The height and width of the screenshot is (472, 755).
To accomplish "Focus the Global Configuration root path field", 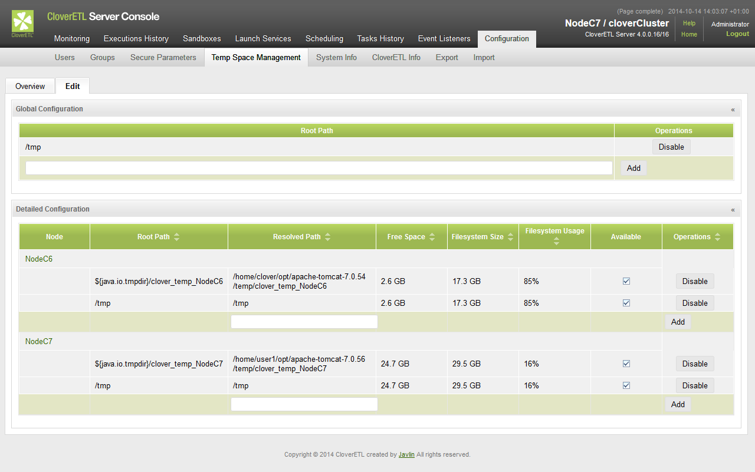I will (319, 168).
